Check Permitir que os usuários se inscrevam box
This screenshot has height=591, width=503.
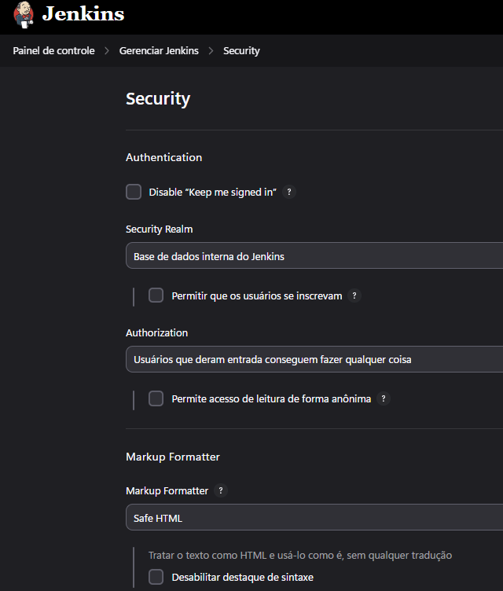(156, 295)
